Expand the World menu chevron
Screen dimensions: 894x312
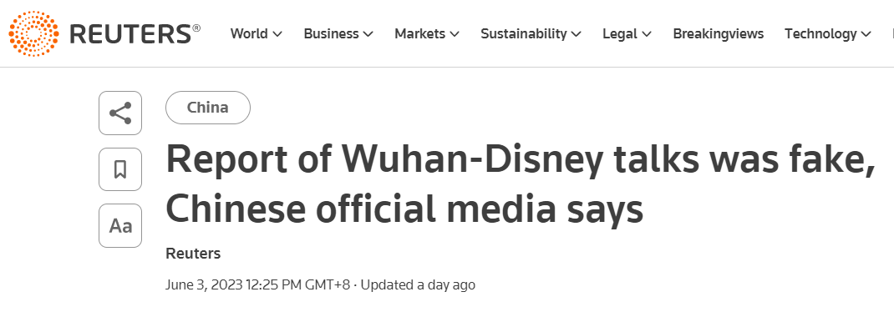[277, 34]
